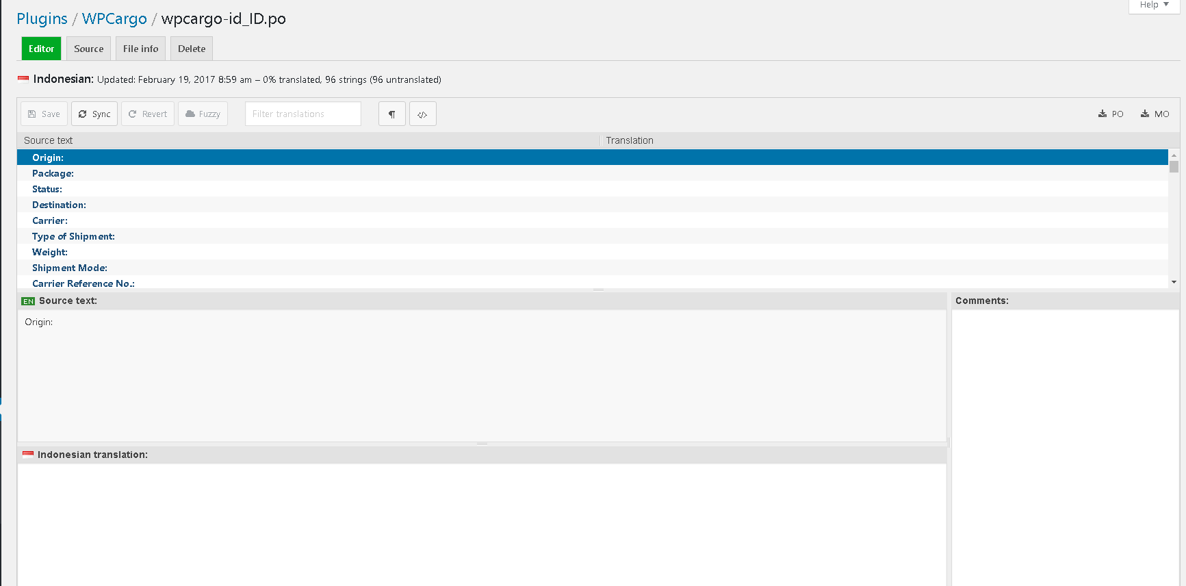Select the Destination: string row
1186x586 pixels.
[59, 205]
